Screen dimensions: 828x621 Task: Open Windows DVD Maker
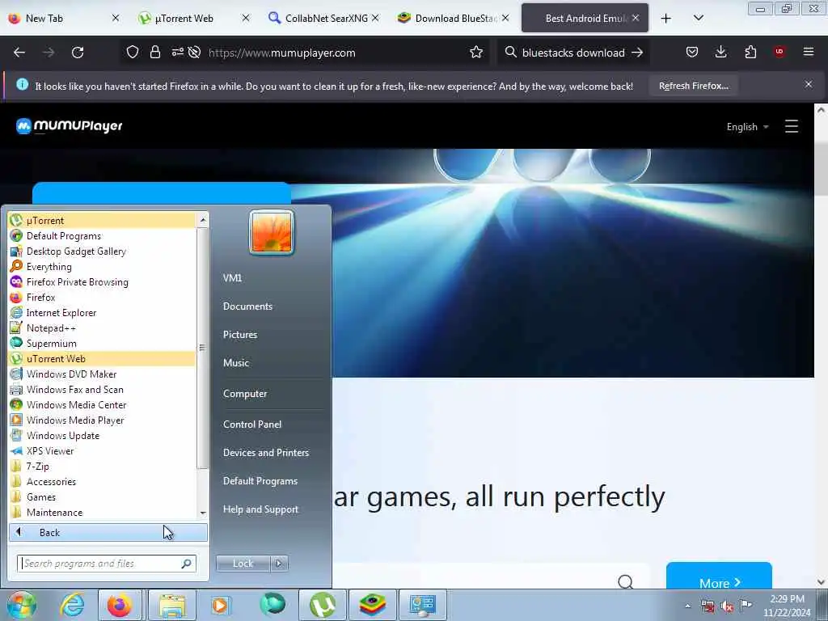click(102, 374)
